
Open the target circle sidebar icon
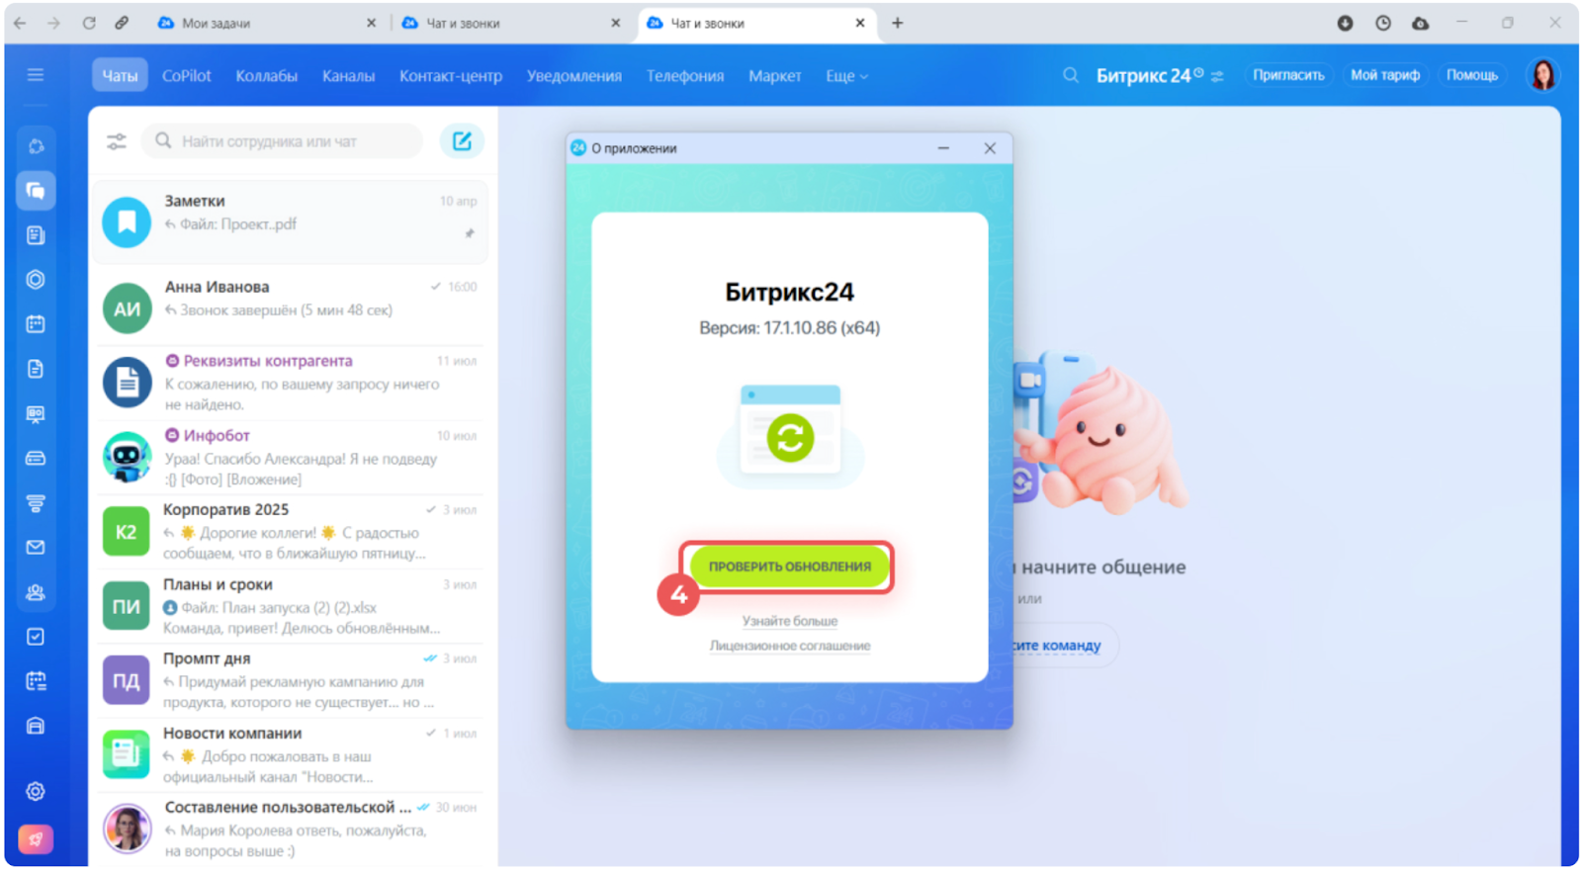click(36, 280)
